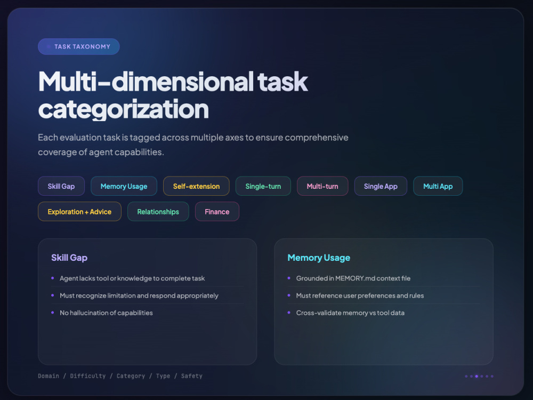Select the Self-extension tag
Viewport: 533px width, 400px height.
[x=196, y=186]
